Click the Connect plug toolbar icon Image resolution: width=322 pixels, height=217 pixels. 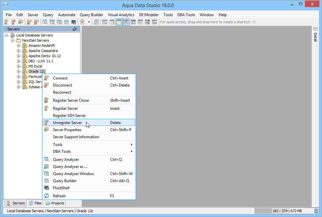click(x=29, y=22)
